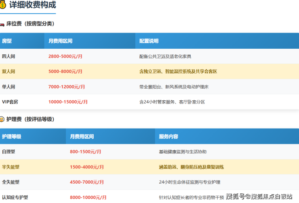Click the money bag icon beside 详细收费构成

pyautogui.click(x=3, y=5)
